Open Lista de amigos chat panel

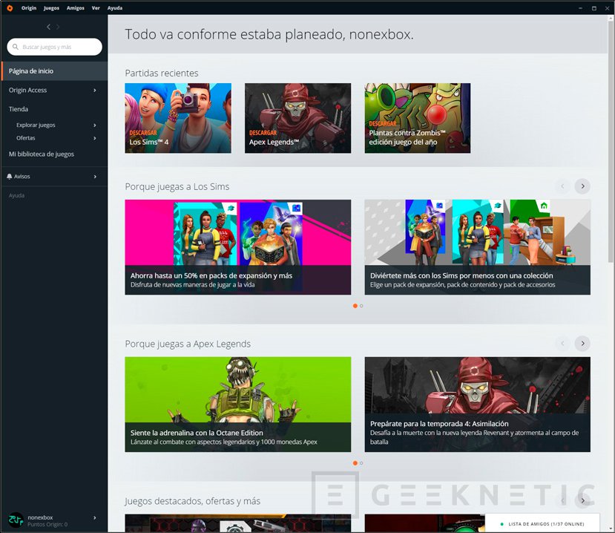pyautogui.click(x=545, y=524)
